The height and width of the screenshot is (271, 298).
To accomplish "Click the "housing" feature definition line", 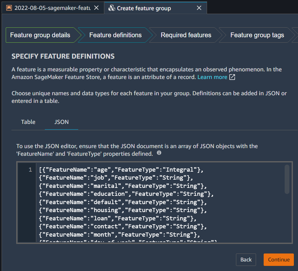I will (x=123, y=210).
